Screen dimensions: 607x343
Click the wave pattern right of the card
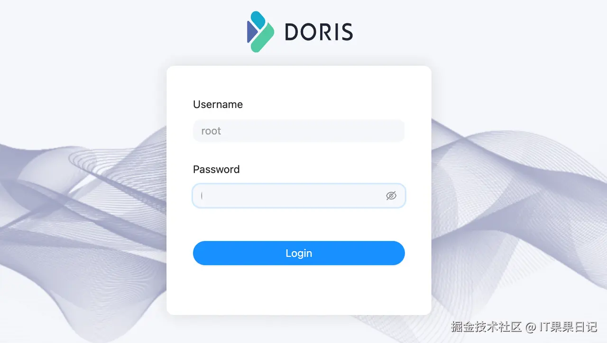519,213
